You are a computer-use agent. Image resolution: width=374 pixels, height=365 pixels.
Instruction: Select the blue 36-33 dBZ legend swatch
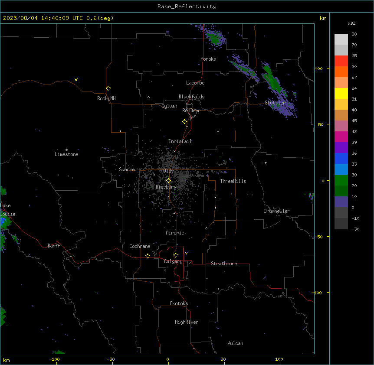341,158
